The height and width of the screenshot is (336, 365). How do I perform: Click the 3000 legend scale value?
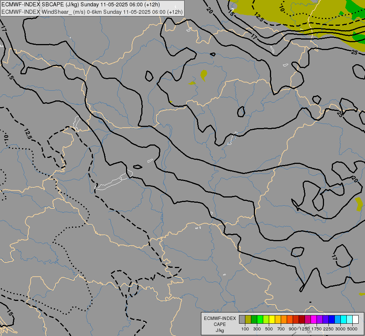coord(340,329)
